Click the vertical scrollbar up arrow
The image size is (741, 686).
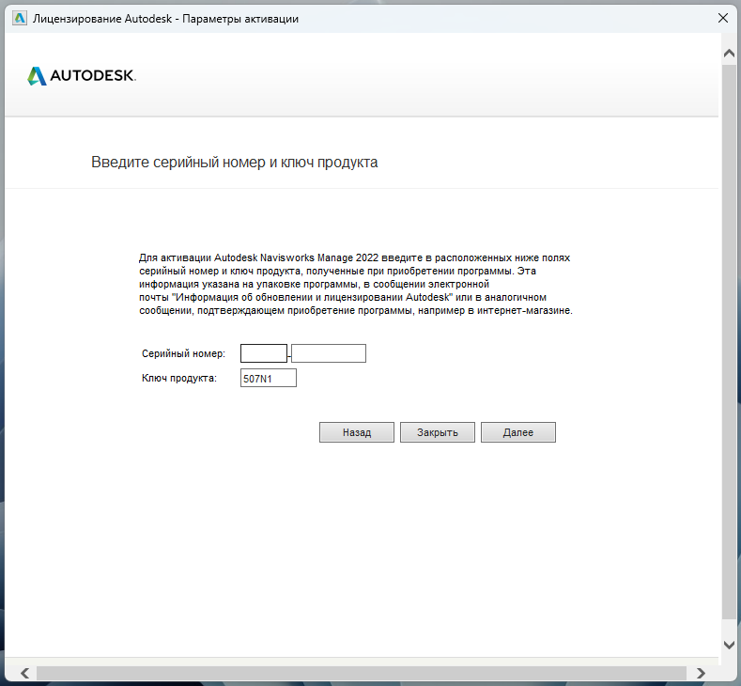pyautogui.click(x=729, y=55)
